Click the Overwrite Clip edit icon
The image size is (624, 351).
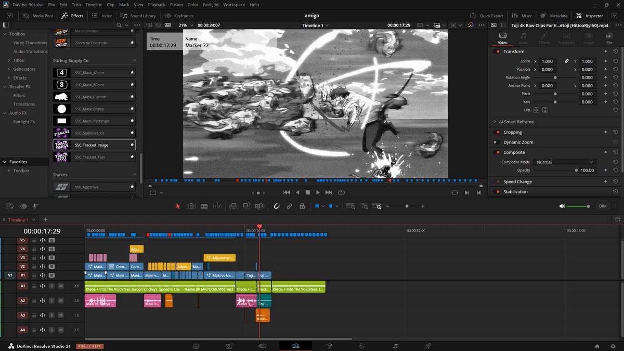point(246,206)
